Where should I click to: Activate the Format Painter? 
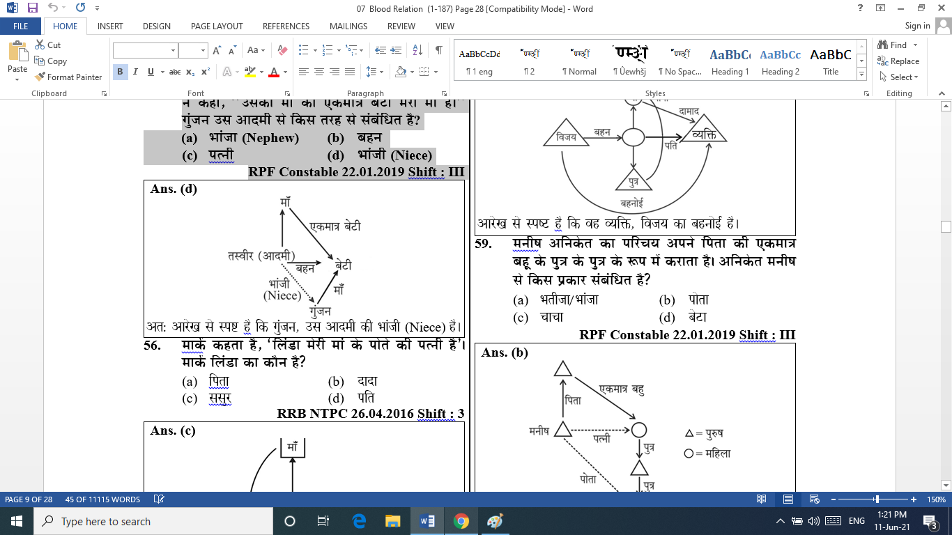pyautogui.click(x=68, y=77)
